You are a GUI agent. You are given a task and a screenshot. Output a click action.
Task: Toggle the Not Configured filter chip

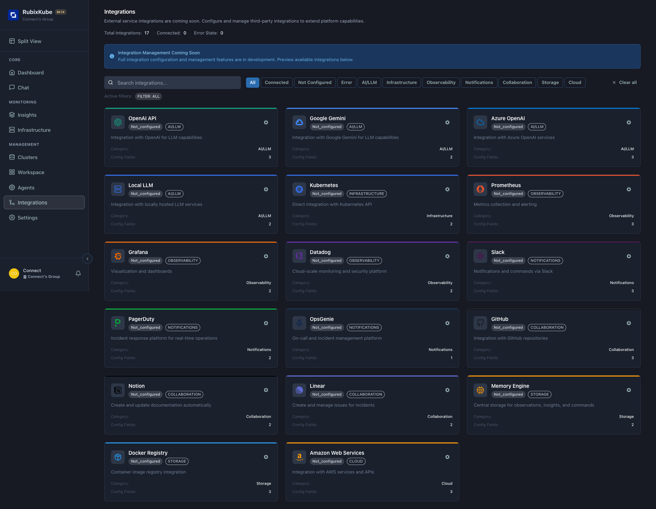[315, 83]
